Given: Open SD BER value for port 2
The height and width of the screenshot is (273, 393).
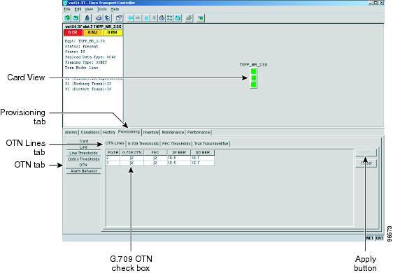Looking at the screenshot, I should [202, 158].
